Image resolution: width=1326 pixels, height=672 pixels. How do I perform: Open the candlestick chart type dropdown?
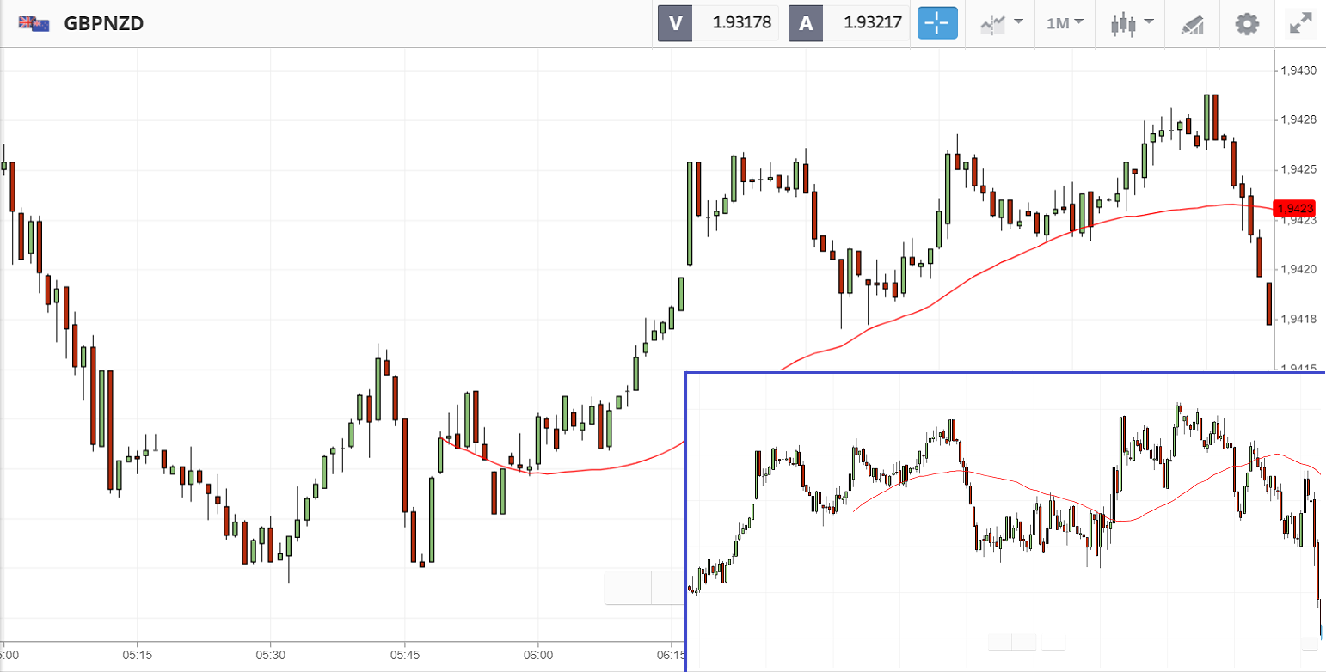pos(1132,23)
